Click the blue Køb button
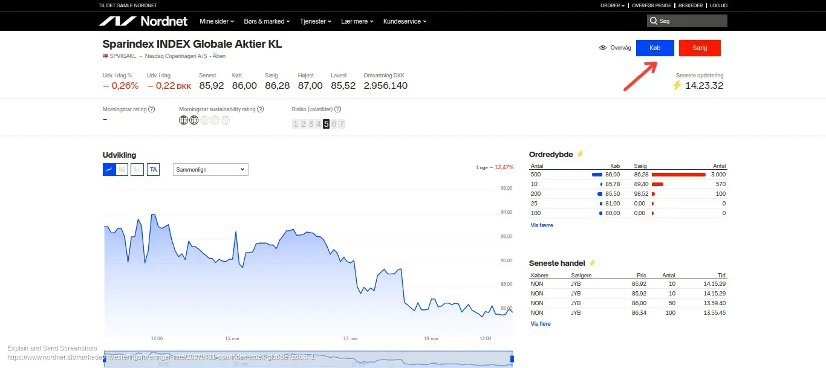Screen dimensions: 826x368 pyautogui.click(x=655, y=48)
